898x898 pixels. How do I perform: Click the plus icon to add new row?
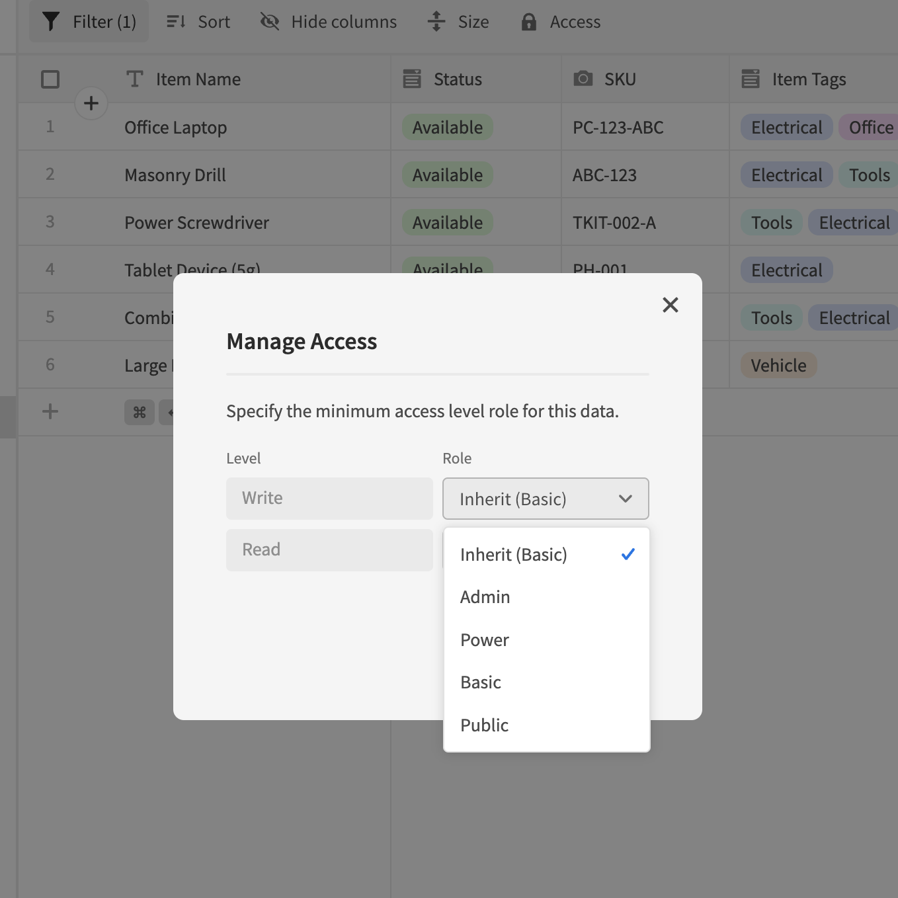(50, 411)
